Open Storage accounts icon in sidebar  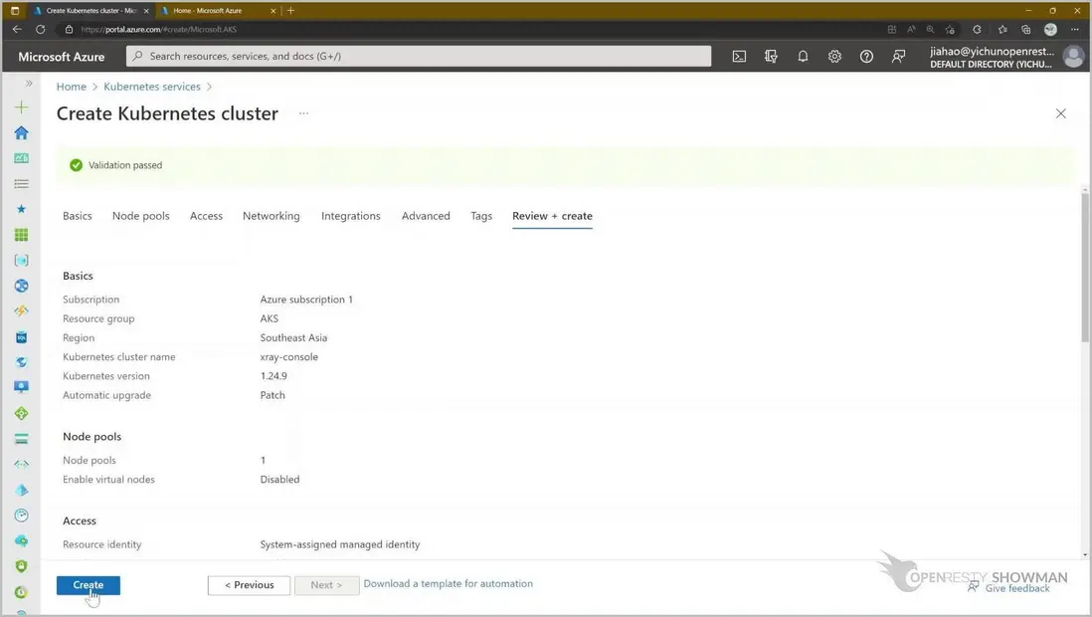pos(22,439)
